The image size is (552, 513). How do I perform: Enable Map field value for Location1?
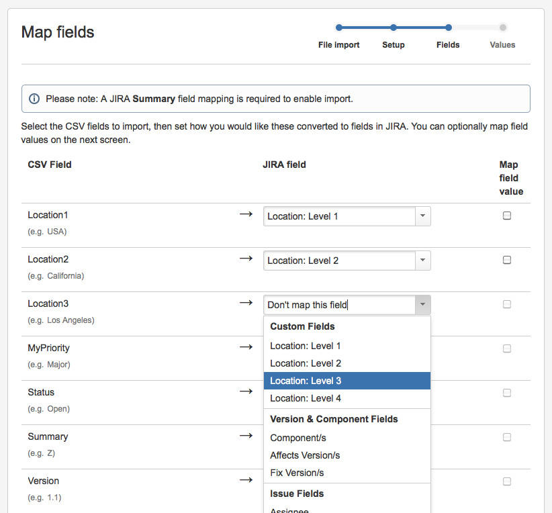[507, 216]
